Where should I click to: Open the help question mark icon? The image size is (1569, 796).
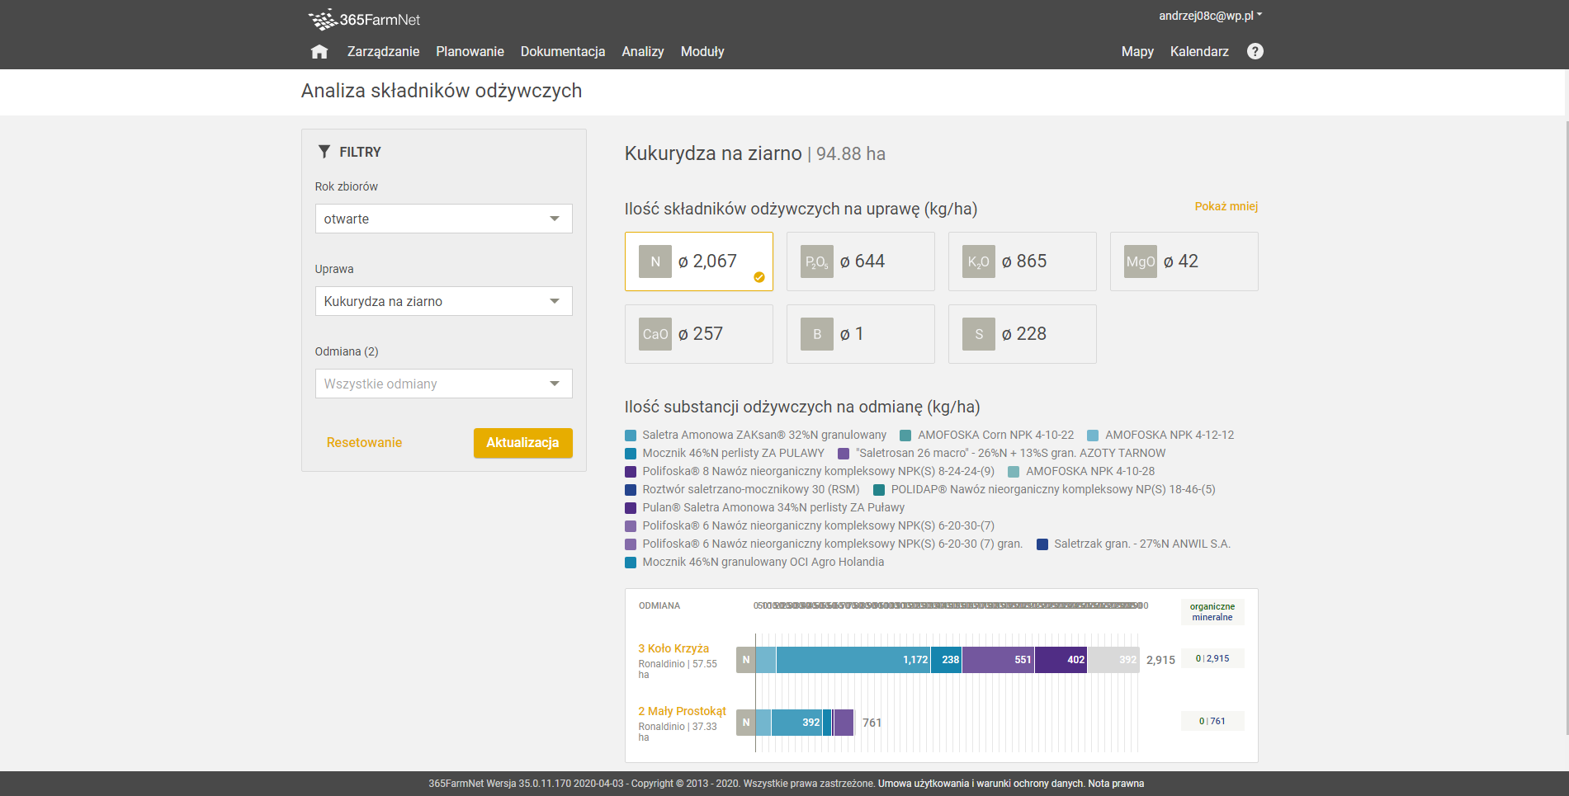(1255, 51)
